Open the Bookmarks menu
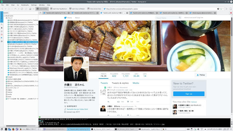The width and height of the screenshot is (233, 131). [25, 5]
